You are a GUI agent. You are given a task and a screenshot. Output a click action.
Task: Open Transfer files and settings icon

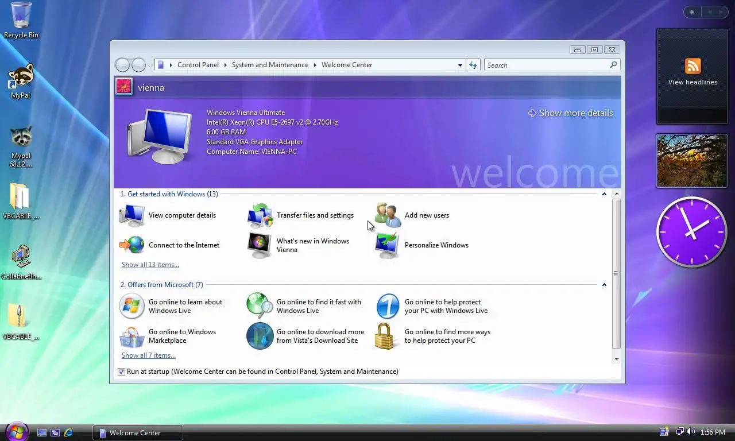coord(260,216)
